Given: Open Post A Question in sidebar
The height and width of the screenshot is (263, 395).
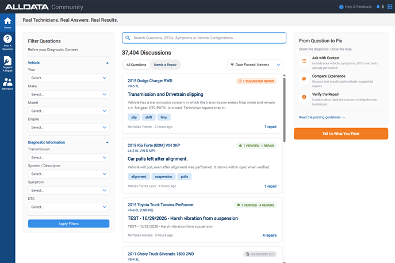Looking at the screenshot, I should pos(7,42).
